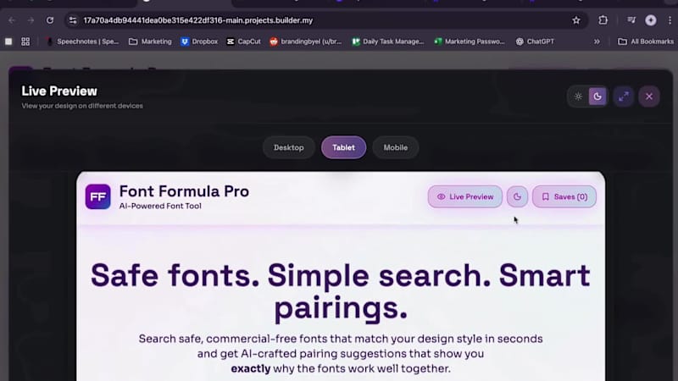Toggle the moon theme button beside Saves
The image size is (678, 381).
click(x=517, y=196)
